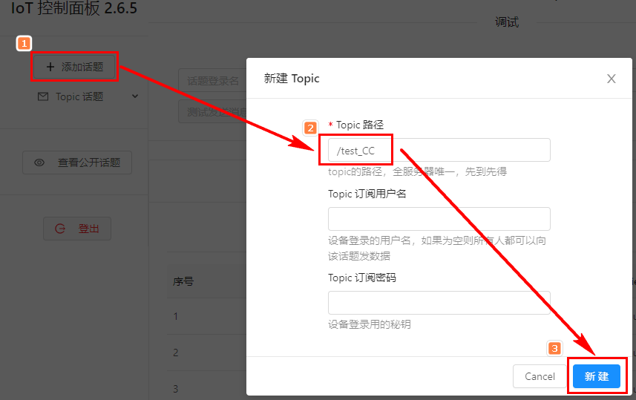This screenshot has width=636, height=400.
Task: Click the 话题登录名 input behind the dialog
Action: point(212,81)
